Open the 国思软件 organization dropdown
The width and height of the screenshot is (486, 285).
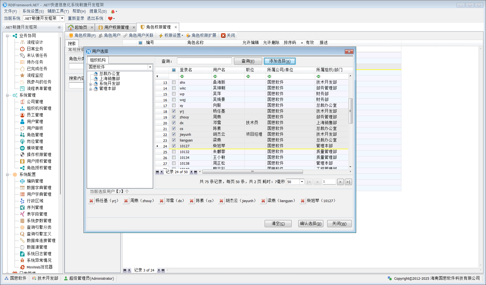(x=150, y=67)
